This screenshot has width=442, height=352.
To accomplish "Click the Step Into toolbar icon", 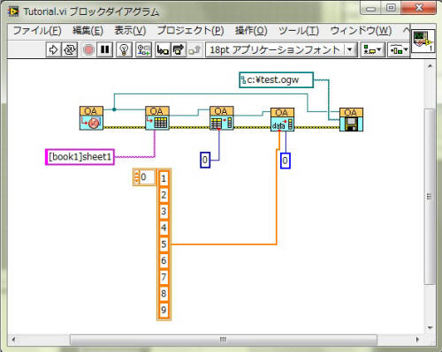I will click(163, 49).
